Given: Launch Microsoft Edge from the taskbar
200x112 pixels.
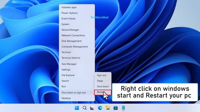Looking at the screenshot, I should (x=100, y=108).
